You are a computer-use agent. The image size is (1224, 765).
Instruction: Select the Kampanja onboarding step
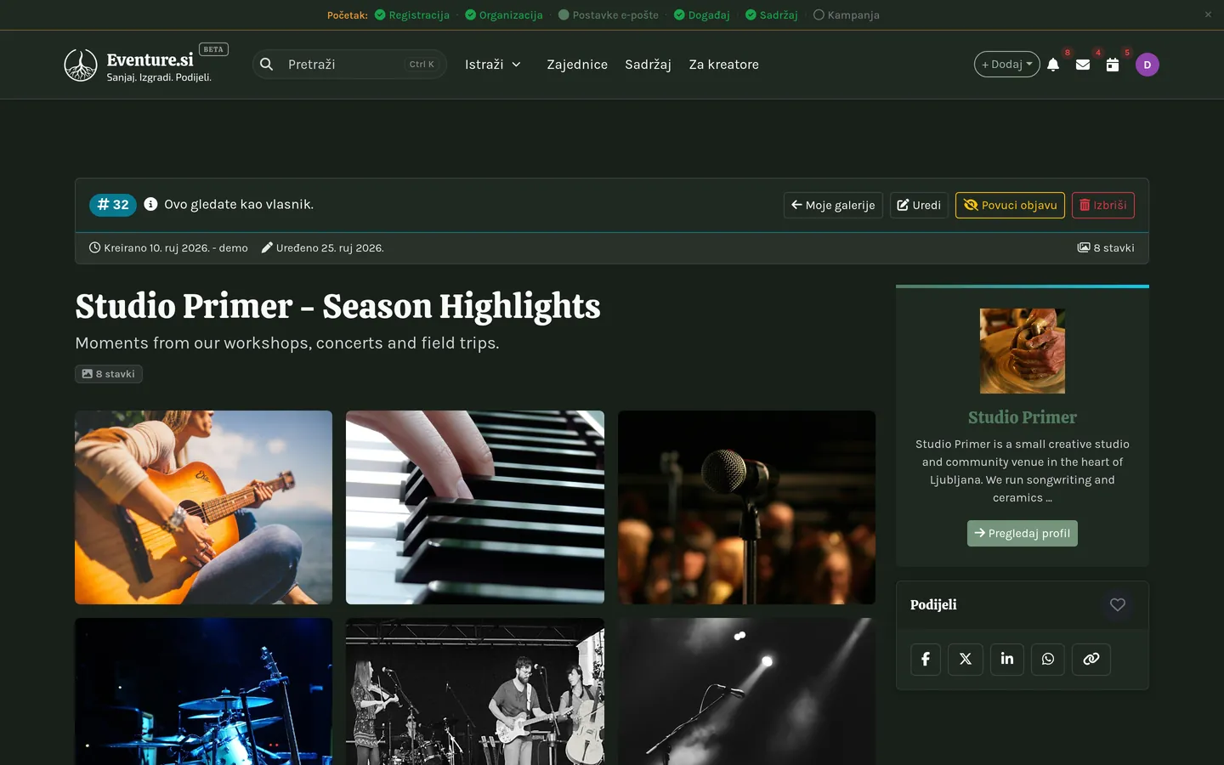(x=847, y=14)
